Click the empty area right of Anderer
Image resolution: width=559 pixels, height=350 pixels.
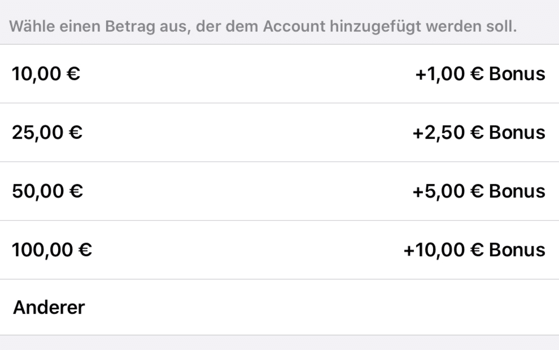point(321,307)
